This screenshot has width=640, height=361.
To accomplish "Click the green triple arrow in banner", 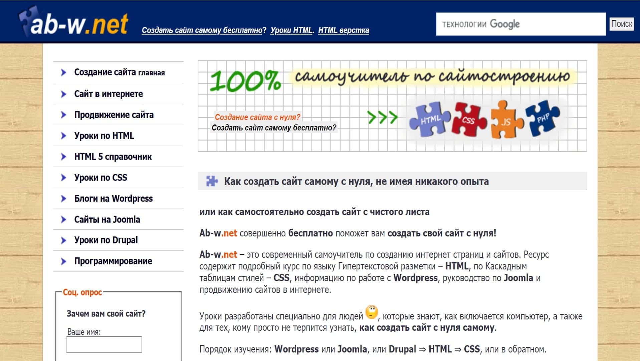I will (x=383, y=117).
